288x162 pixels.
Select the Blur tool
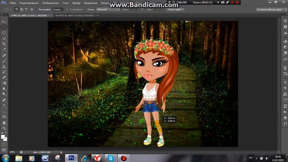(4, 89)
